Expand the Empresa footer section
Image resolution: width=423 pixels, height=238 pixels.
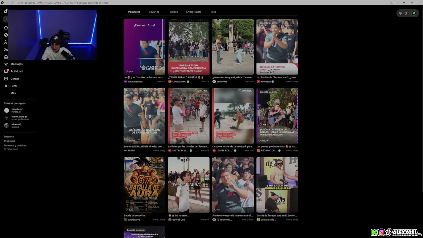point(9,137)
